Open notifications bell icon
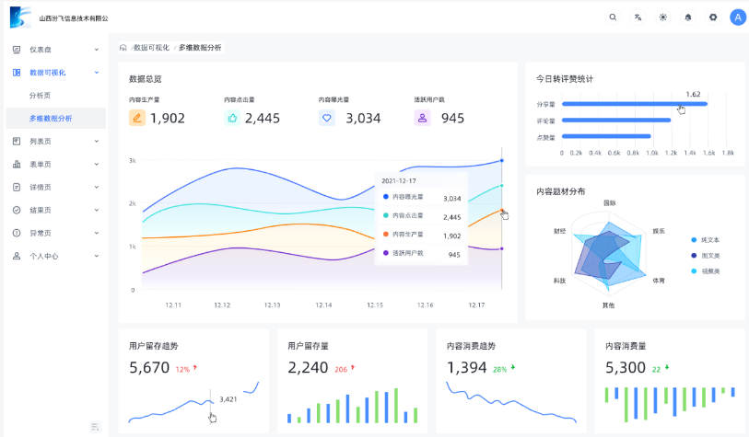This screenshot has height=437, width=749. coord(687,17)
